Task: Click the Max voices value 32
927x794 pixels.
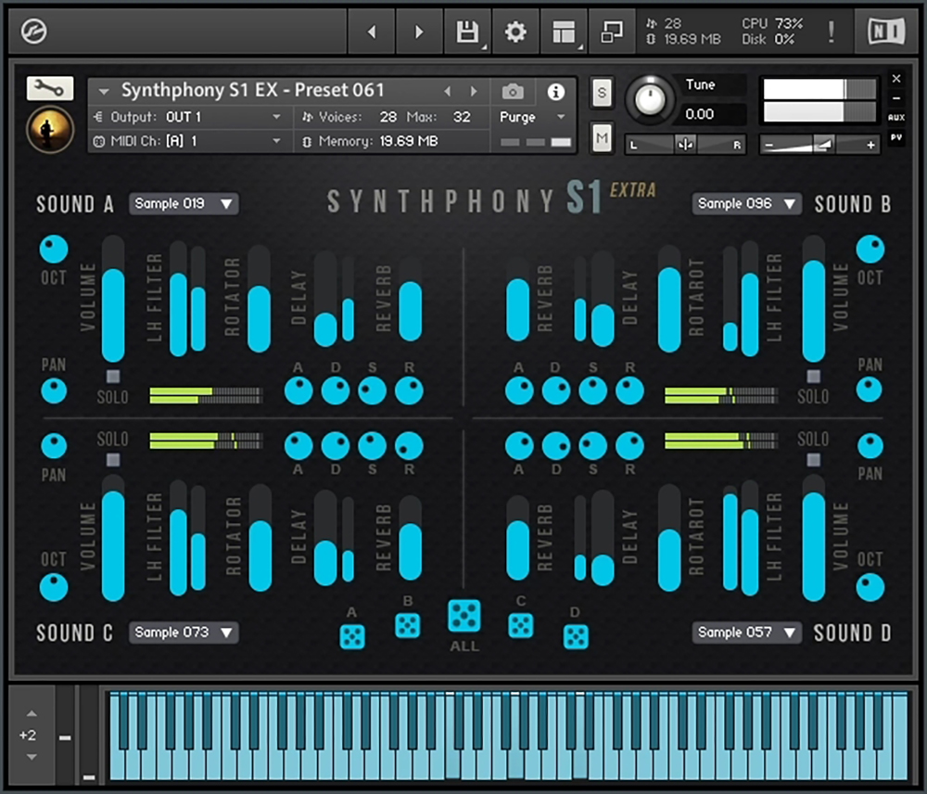Action: click(x=462, y=117)
